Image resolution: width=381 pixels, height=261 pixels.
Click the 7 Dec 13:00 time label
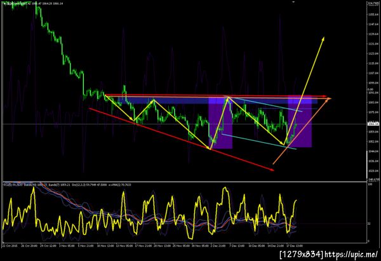point(237,246)
